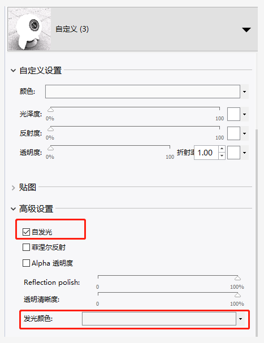Uncheck the 自发光 checkbox
This screenshot has height=343, width=264.
click(26, 232)
